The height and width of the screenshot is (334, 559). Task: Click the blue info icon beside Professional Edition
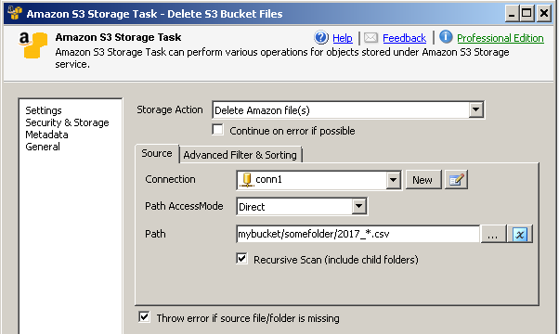point(446,37)
